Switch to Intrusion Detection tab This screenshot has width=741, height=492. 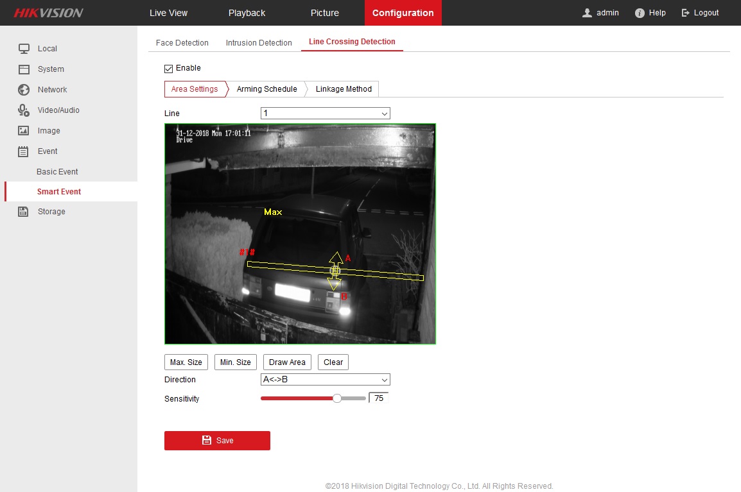[x=259, y=43]
